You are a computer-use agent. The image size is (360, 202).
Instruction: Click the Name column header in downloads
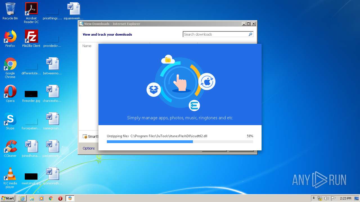click(87, 46)
